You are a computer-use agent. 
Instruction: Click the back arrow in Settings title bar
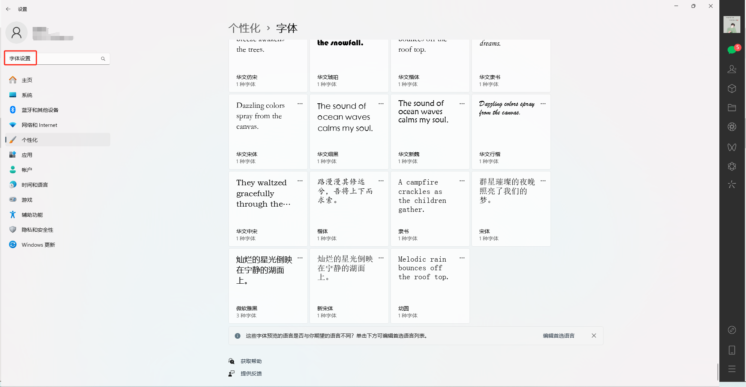pos(8,9)
